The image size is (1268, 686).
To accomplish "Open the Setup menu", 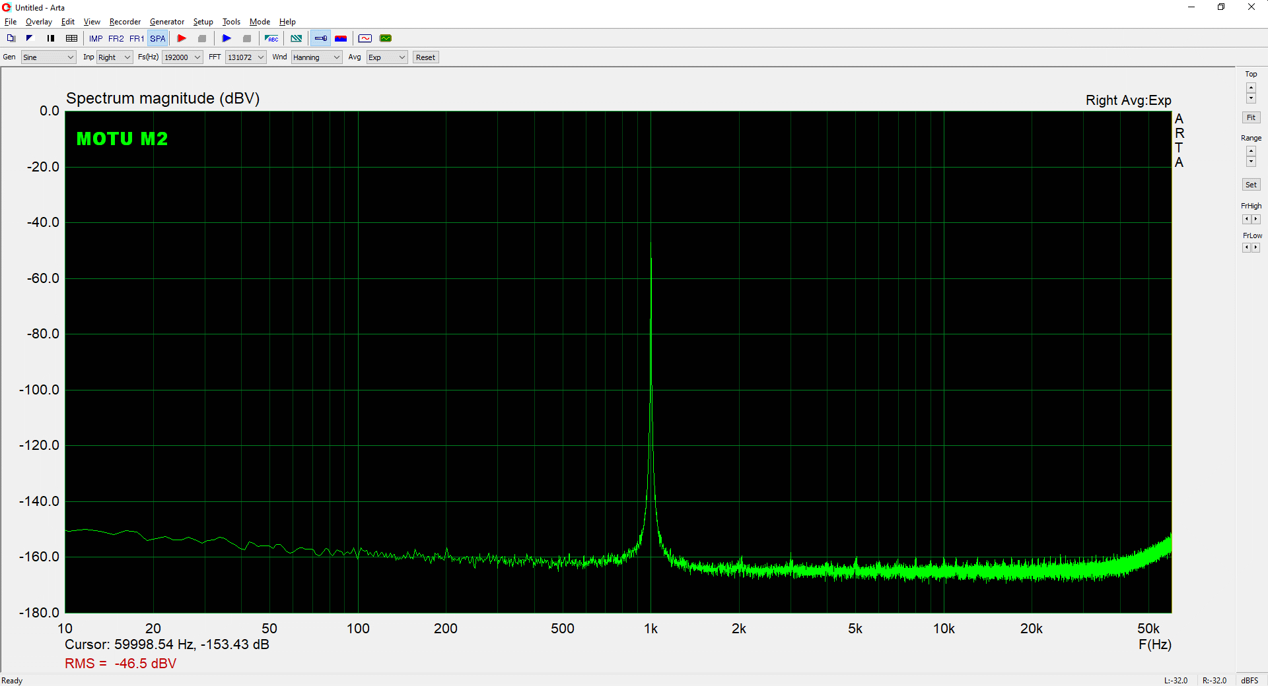I will (x=203, y=22).
